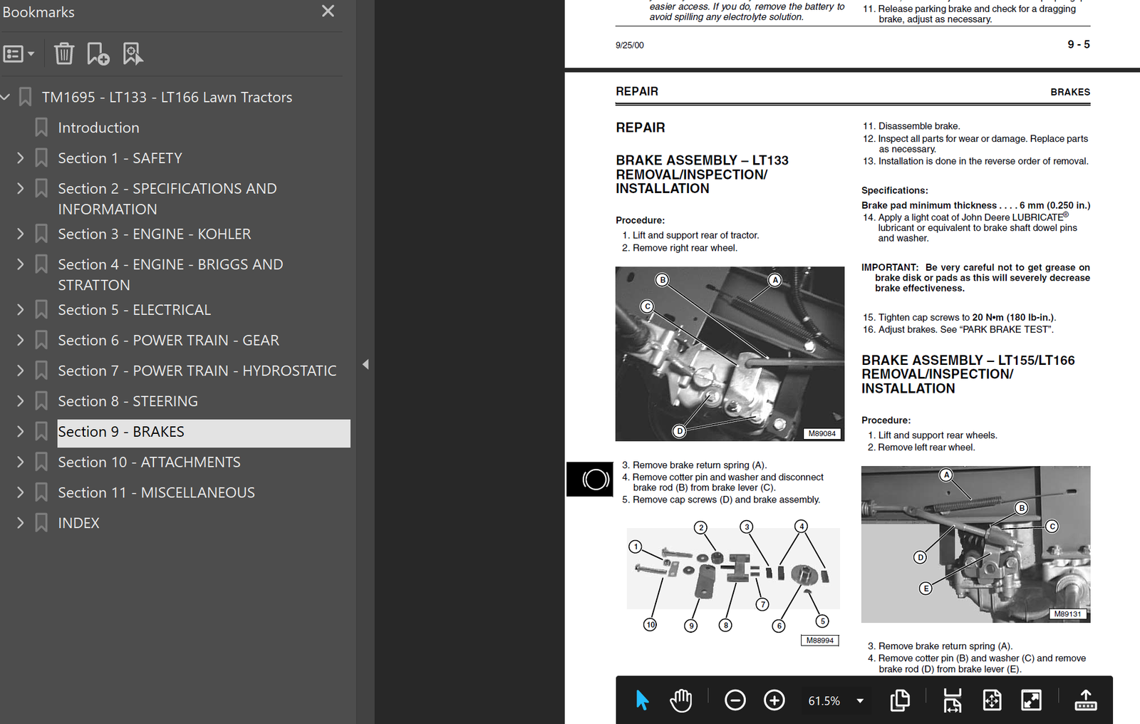This screenshot has width=1140, height=724.
Task: Open Section 8 - STEERING bookmark
Action: pyautogui.click(x=128, y=401)
